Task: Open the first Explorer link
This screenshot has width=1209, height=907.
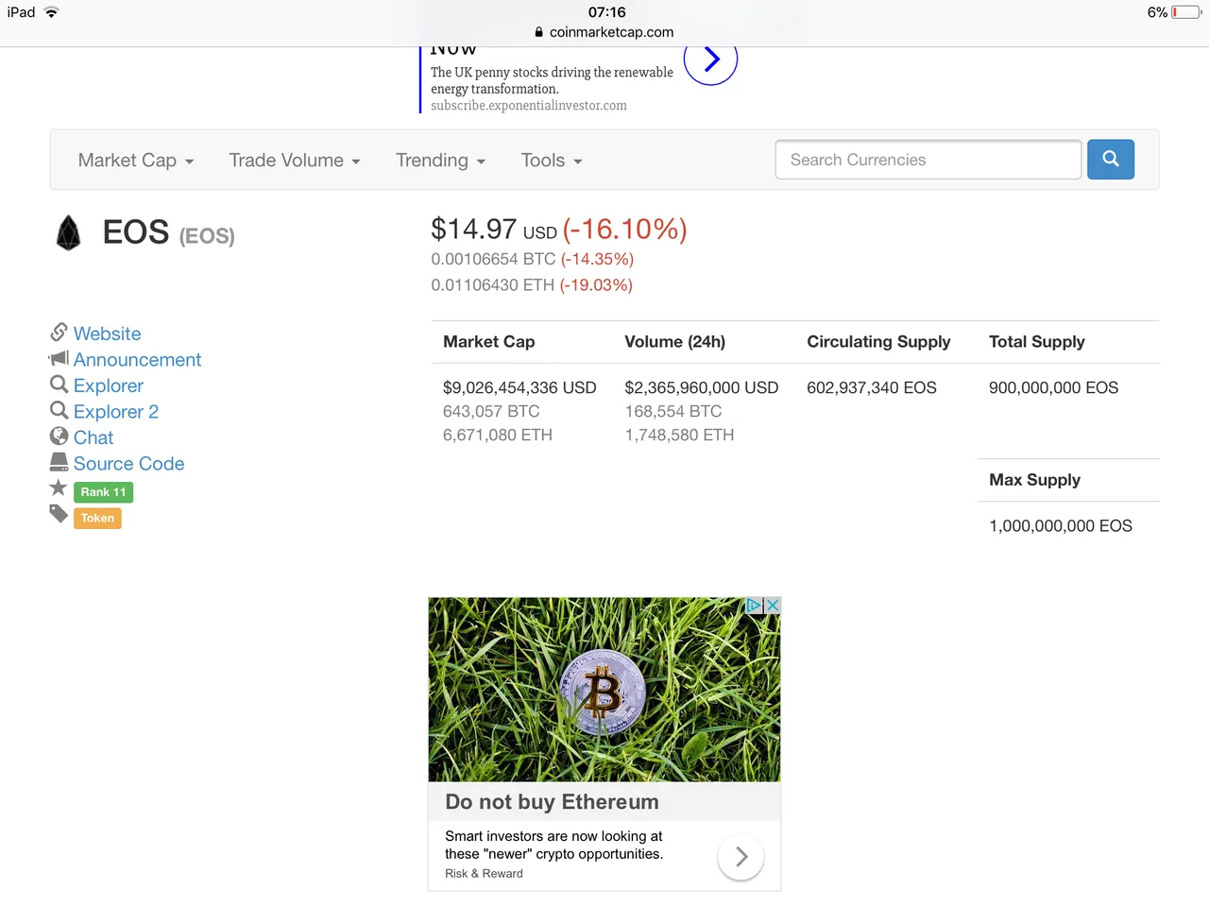Action: 109,385
